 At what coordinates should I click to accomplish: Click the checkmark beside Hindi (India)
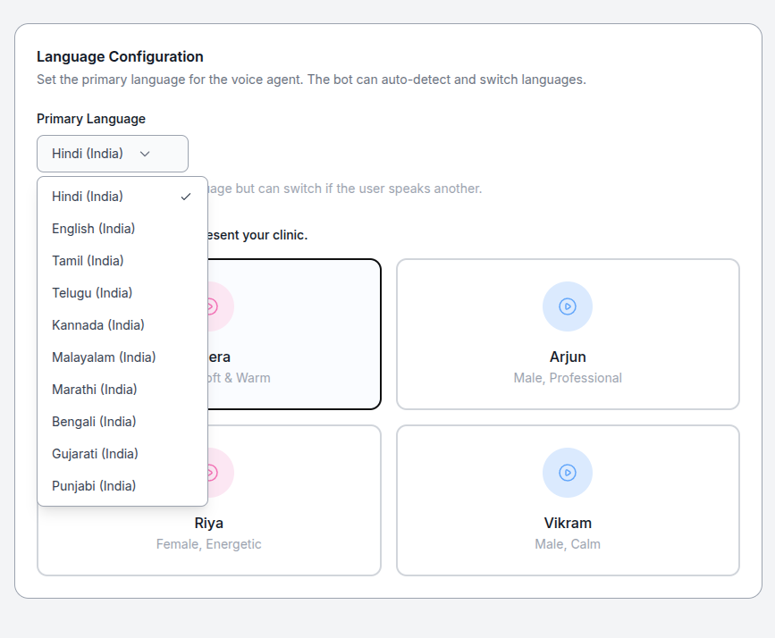(x=186, y=196)
